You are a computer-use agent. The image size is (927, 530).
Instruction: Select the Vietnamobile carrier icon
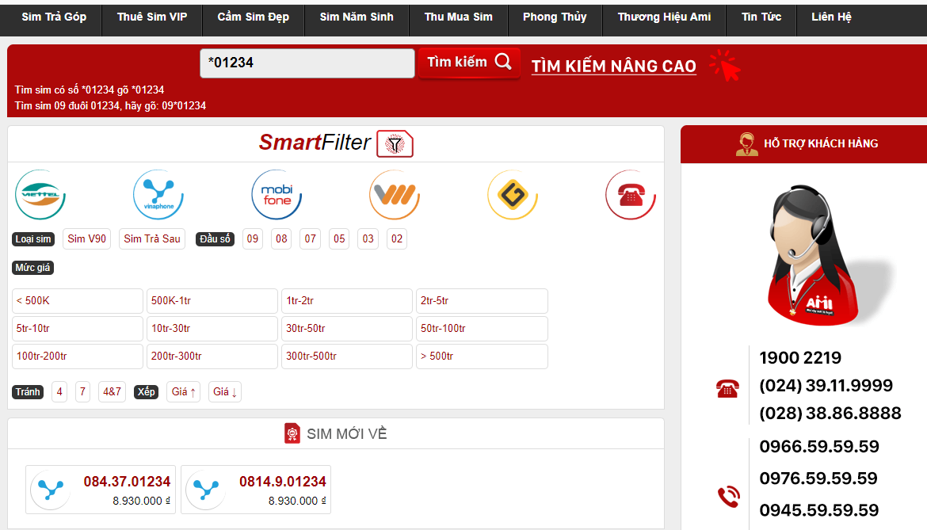tap(395, 194)
